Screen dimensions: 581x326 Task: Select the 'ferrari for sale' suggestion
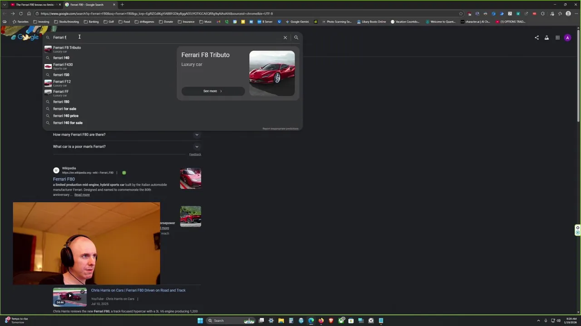click(109, 109)
